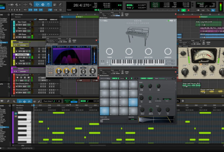224x152 pixels.
Task: Open the Nudge value dropdown arrow
Action: point(145,8)
